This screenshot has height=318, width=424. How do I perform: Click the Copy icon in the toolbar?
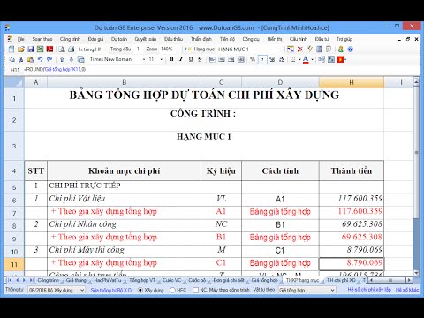11,59
